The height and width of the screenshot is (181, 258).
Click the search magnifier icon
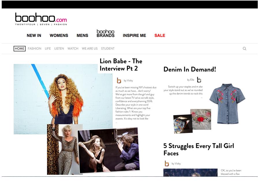(x=244, y=49)
